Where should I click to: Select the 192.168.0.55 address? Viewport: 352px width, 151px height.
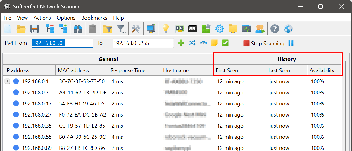(37, 137)
